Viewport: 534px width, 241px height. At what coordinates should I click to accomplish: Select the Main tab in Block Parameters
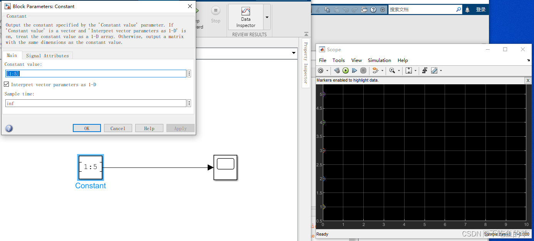pyautogui.click(x=12, y=55)
